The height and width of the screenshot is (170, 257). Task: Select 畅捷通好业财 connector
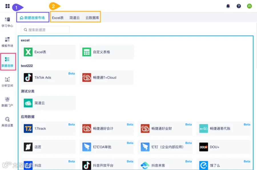[165, 129]
